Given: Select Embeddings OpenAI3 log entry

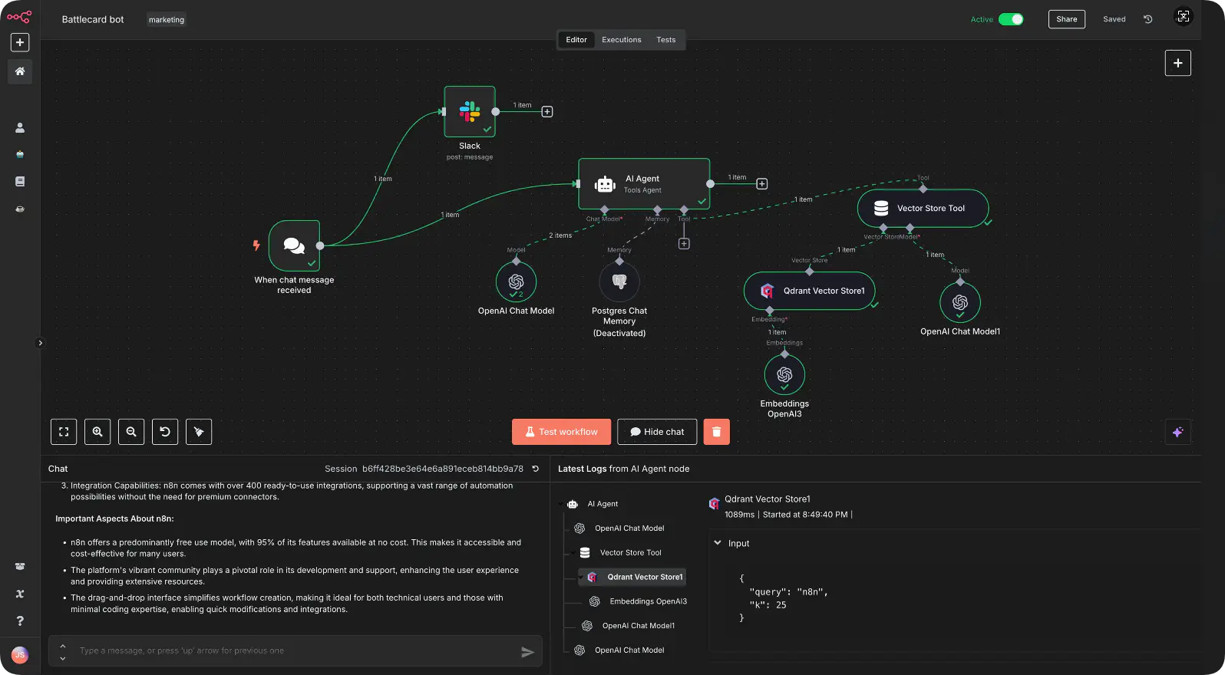Looking at the screenshot, I should 648,601.
